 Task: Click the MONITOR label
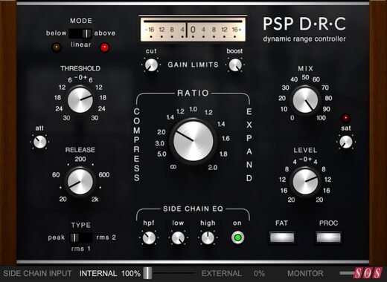(305, 273)
